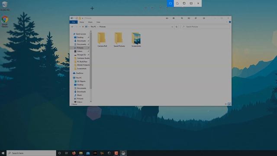
Task: Open the recent locations dropdown arrow
Action: 80,27
